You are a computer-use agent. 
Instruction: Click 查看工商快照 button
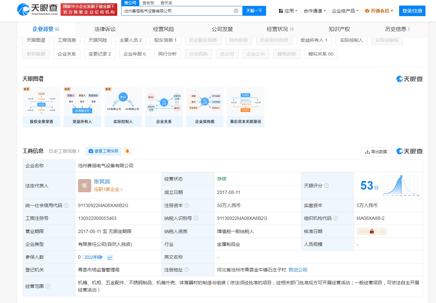click(103, 151)
